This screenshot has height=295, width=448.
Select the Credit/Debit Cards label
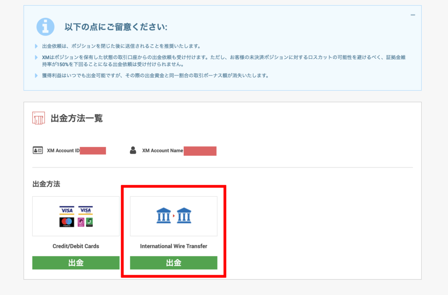click(x=76, y=246)
